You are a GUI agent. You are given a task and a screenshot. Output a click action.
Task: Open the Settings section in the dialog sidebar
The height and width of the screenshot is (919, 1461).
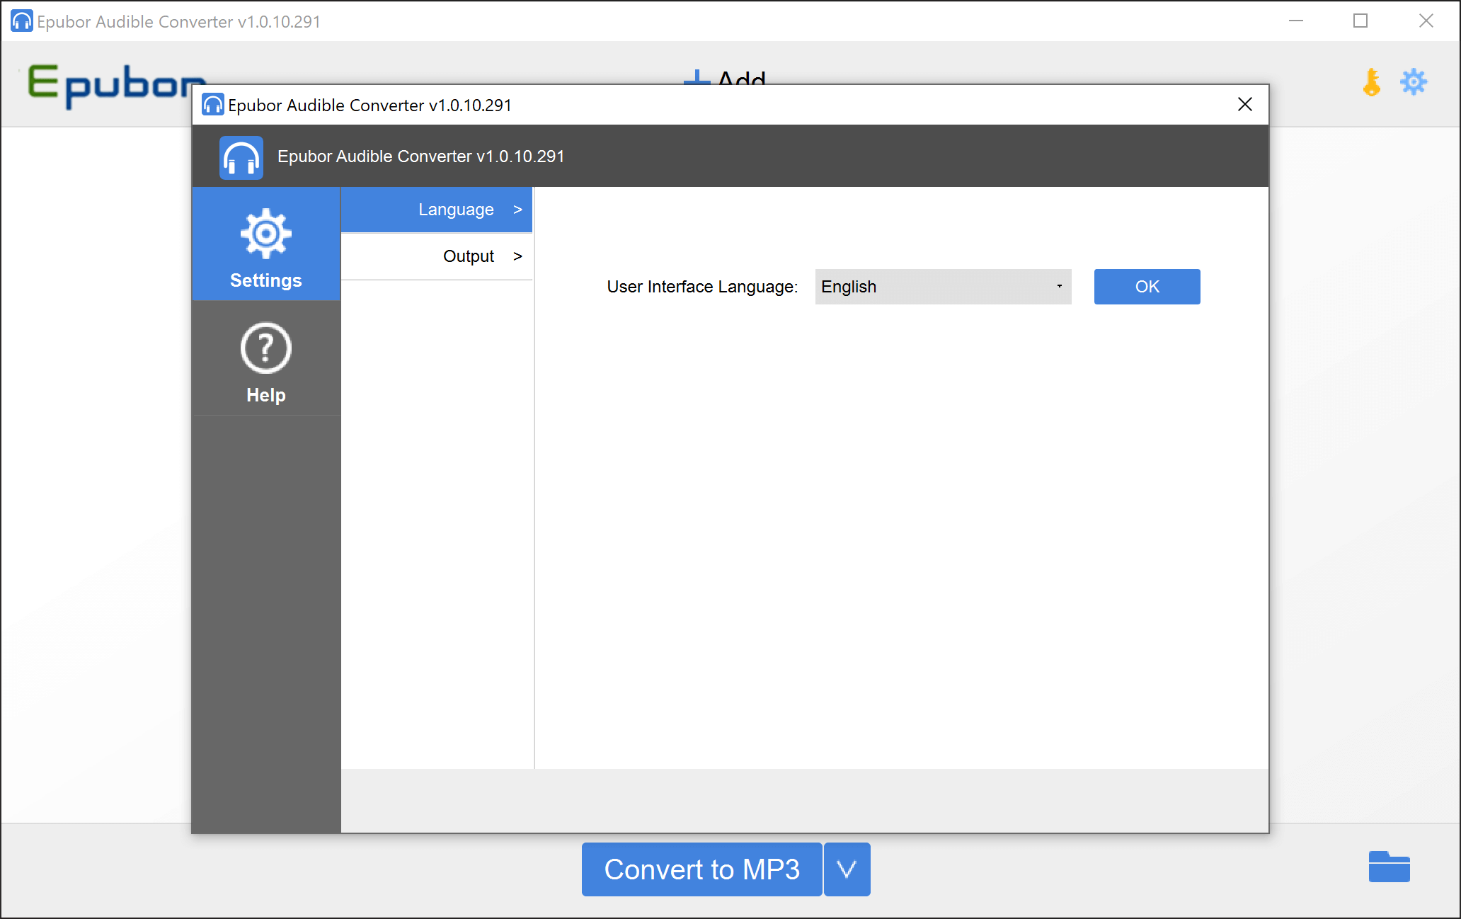pyautogui.click(x=266, y=244)
